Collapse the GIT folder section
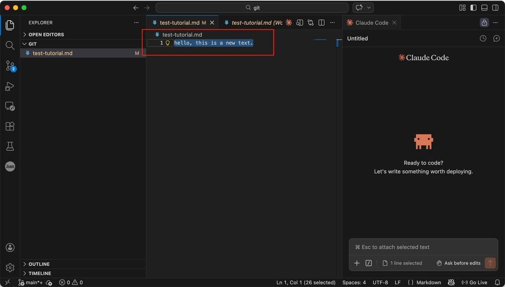The image size is (505, 287). click(83, 44)
